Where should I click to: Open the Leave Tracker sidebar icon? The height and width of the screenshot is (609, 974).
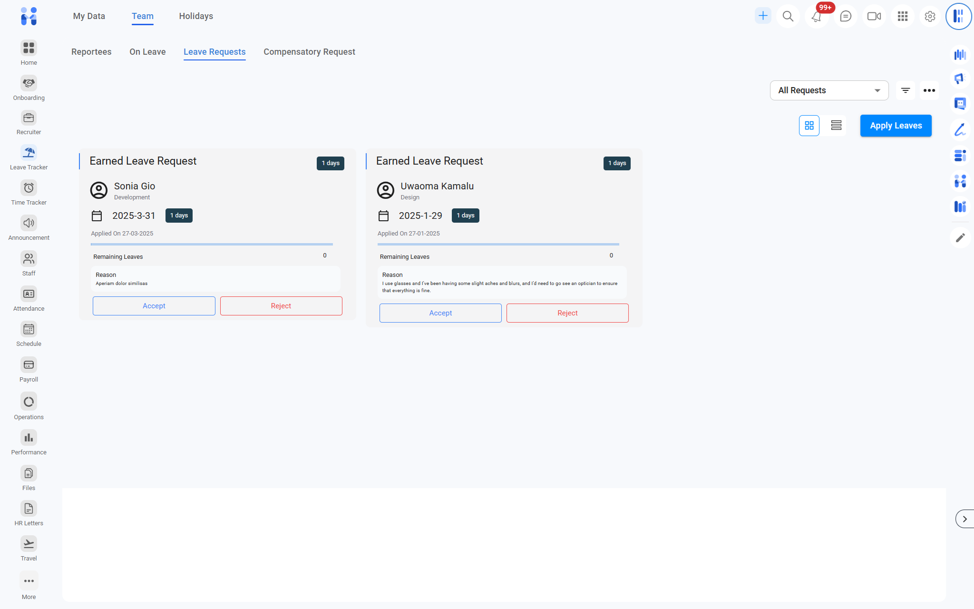[29, 153]
